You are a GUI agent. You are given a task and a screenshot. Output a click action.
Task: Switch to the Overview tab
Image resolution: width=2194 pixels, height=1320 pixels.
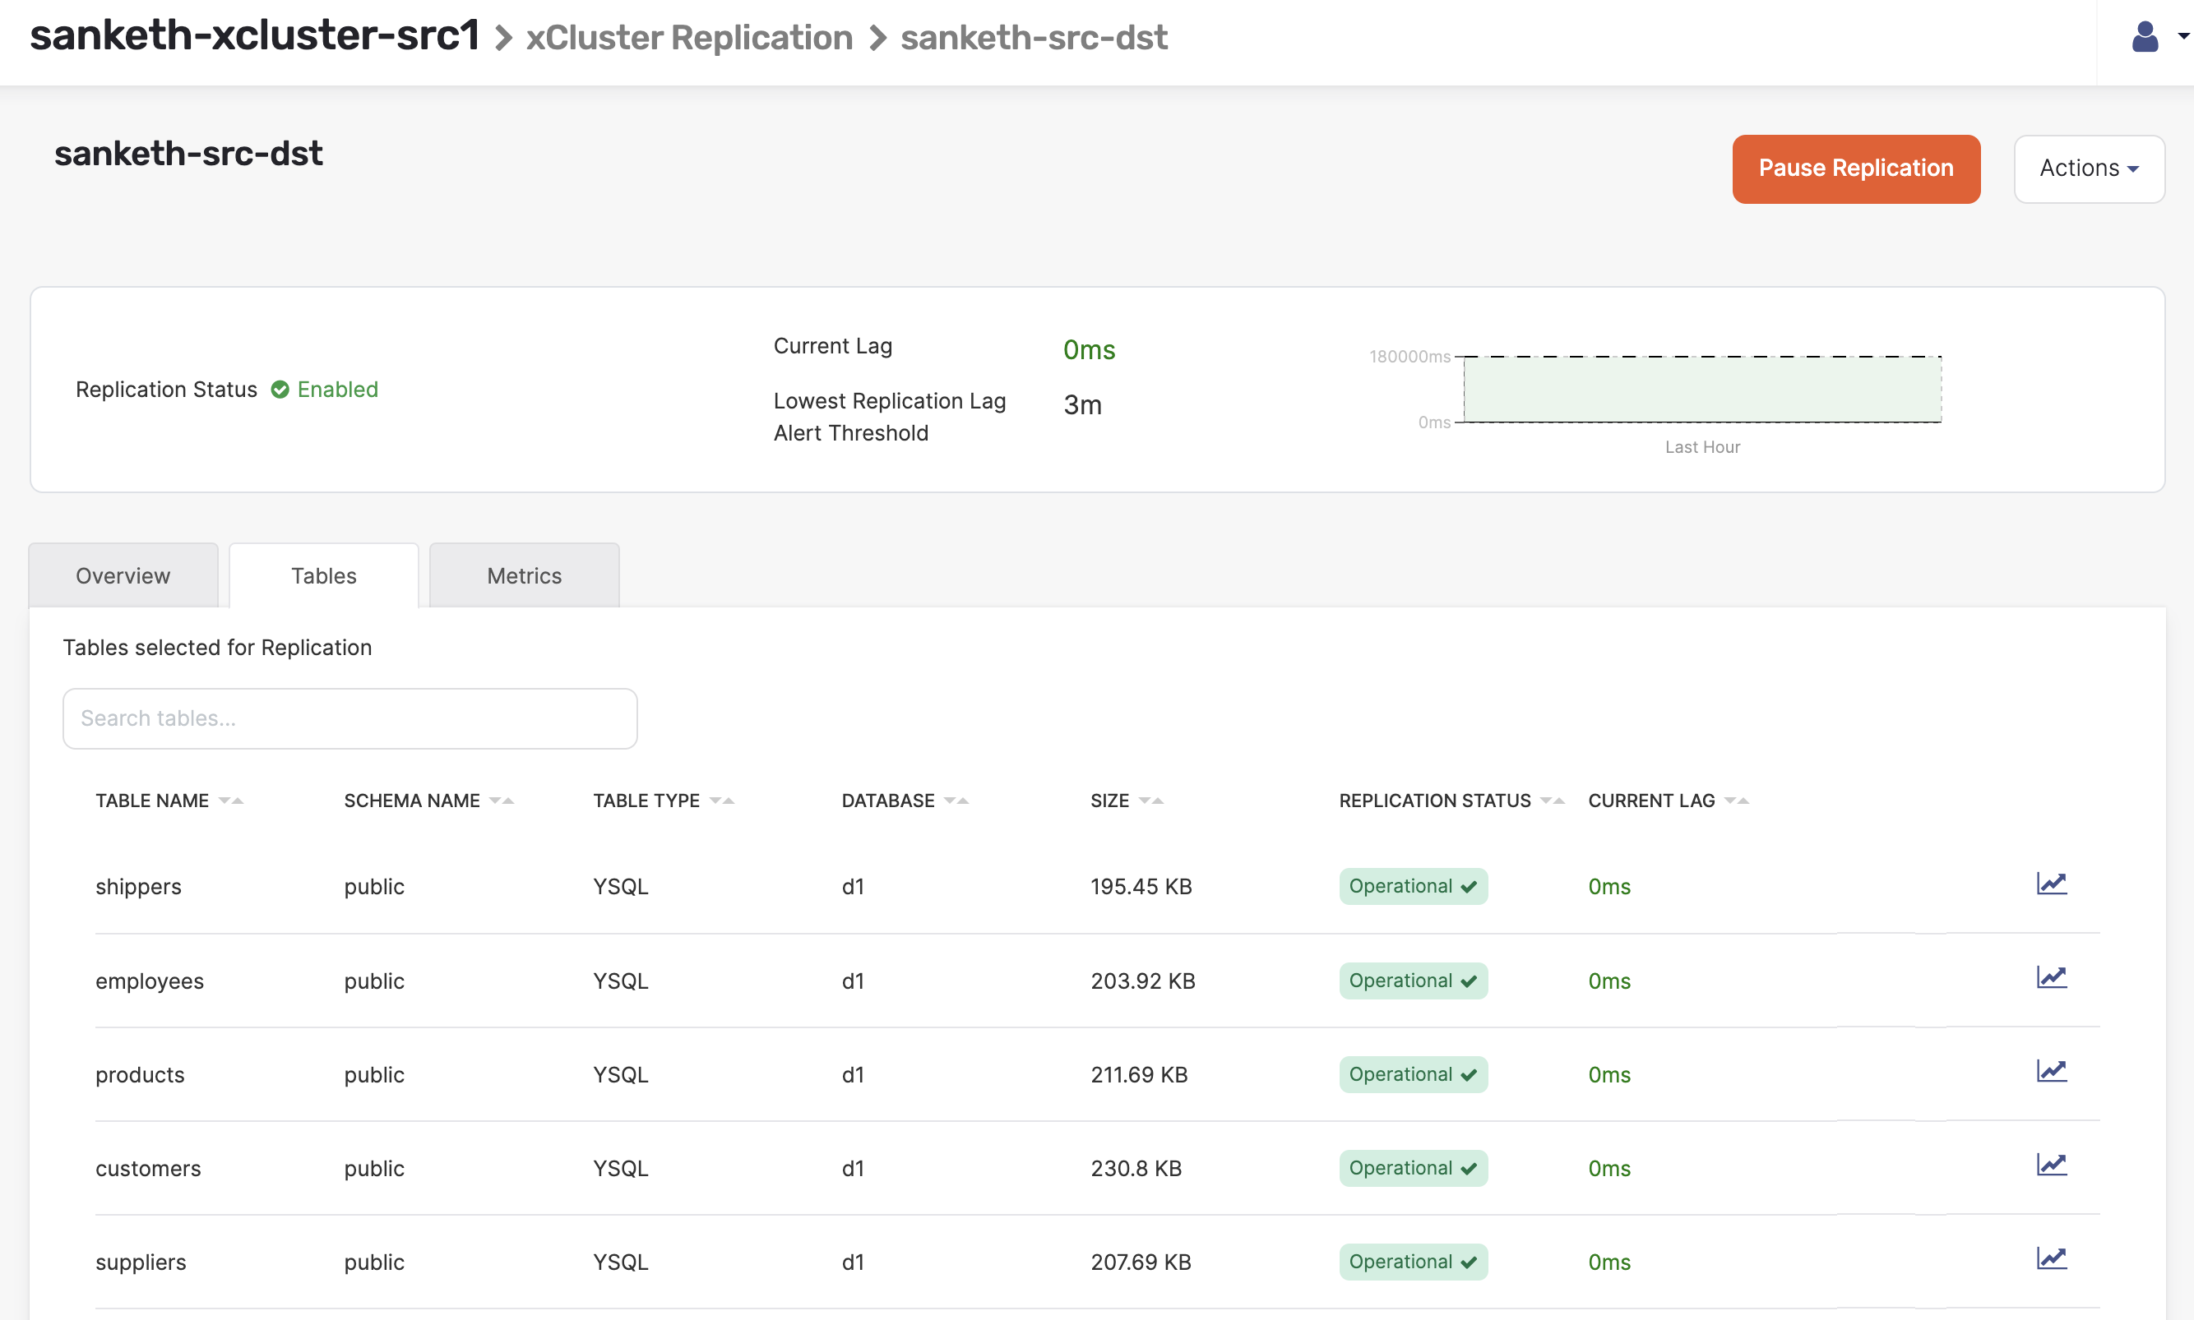pos(123,575)
